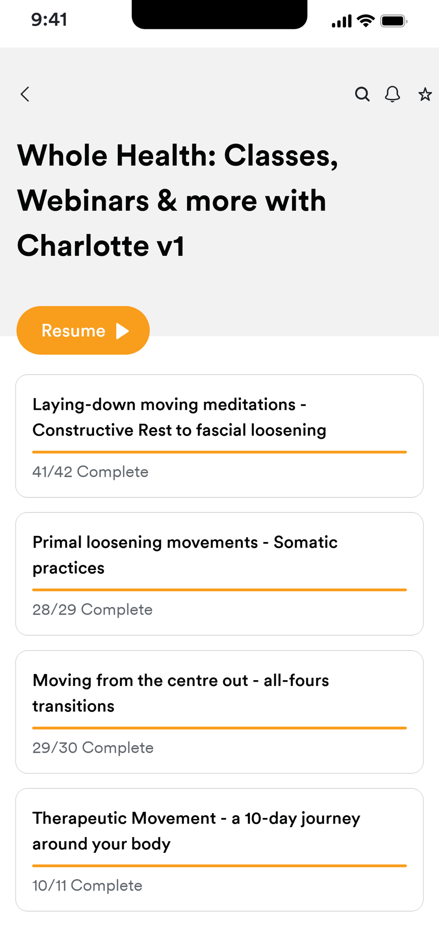Tap the Wi-Fi status icon

[366, 21]
